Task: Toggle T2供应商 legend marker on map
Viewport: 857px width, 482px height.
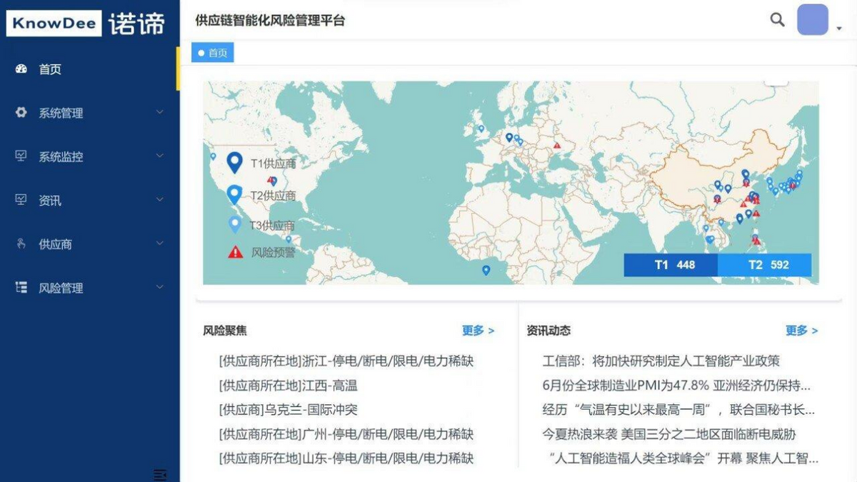Action: 234,194
